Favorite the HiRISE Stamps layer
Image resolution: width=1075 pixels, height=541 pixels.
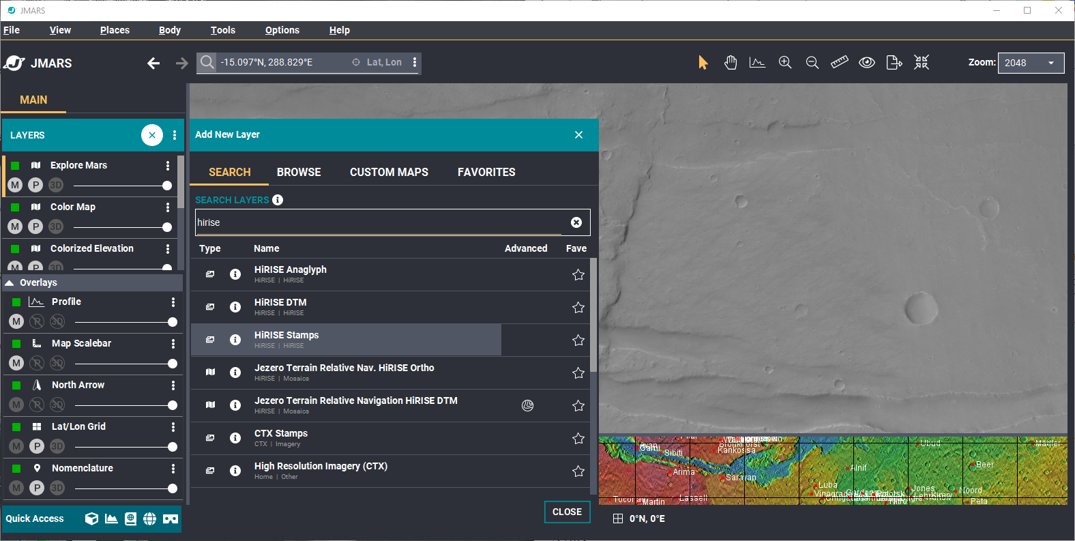click(x=578, y=340)
